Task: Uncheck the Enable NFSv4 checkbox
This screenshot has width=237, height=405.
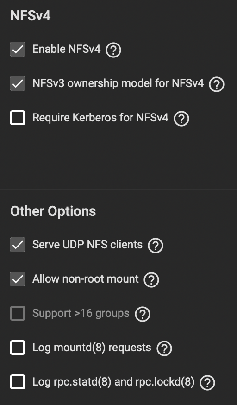Action: click(18, 49)
